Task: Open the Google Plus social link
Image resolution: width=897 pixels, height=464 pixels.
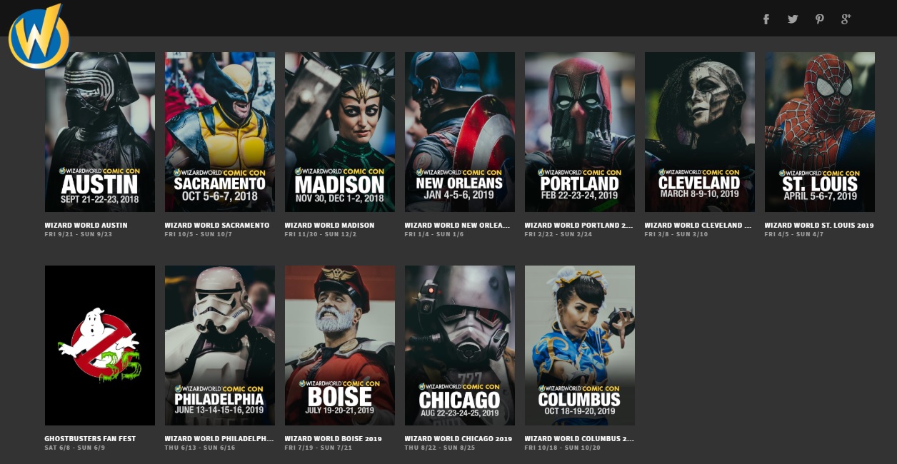Action: (846, 19)
